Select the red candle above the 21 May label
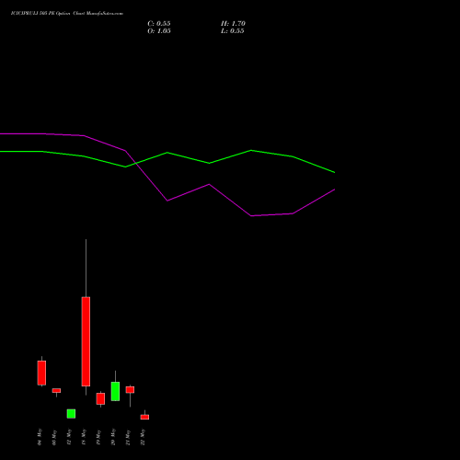Screen dimensions: 460x460 [x=130, y=390]
